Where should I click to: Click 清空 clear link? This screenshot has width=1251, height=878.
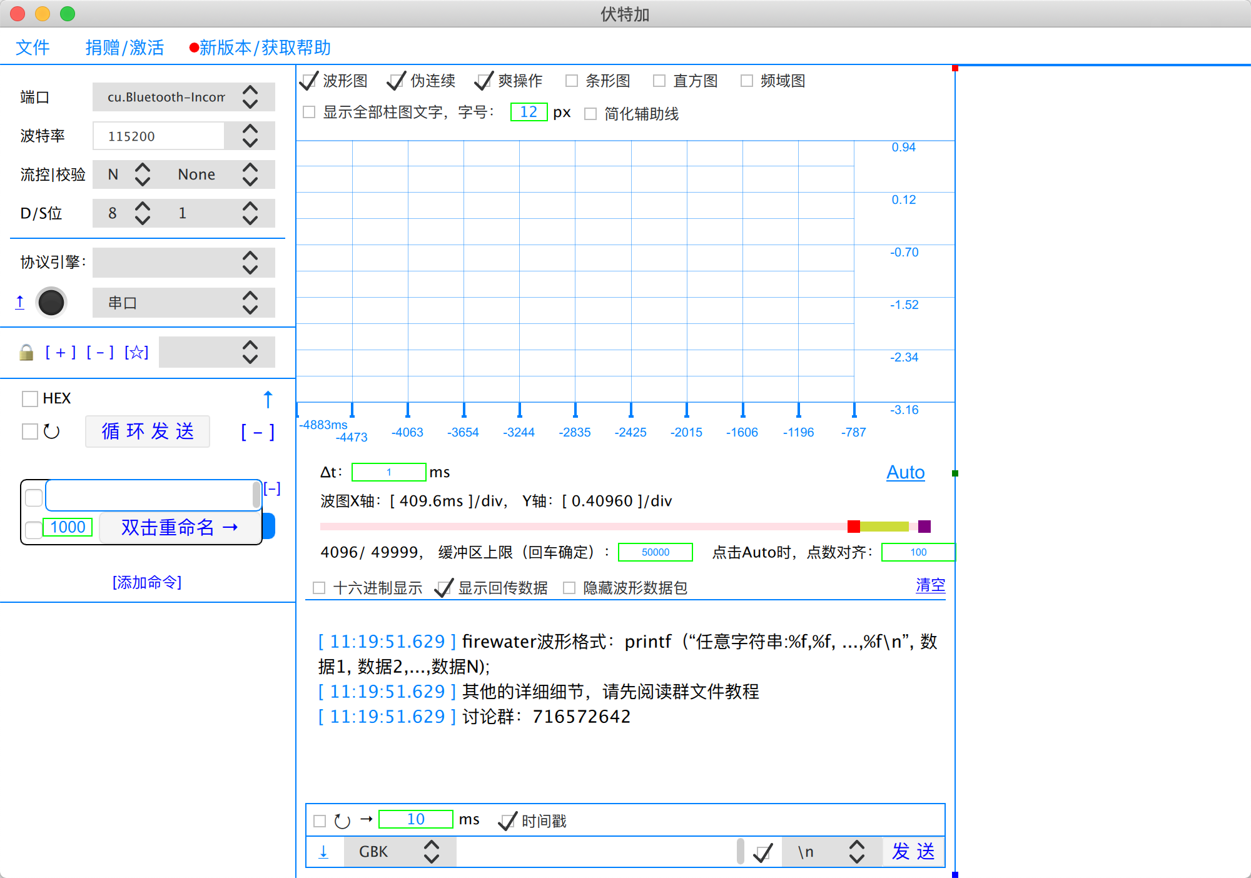(x=930, y=585)
